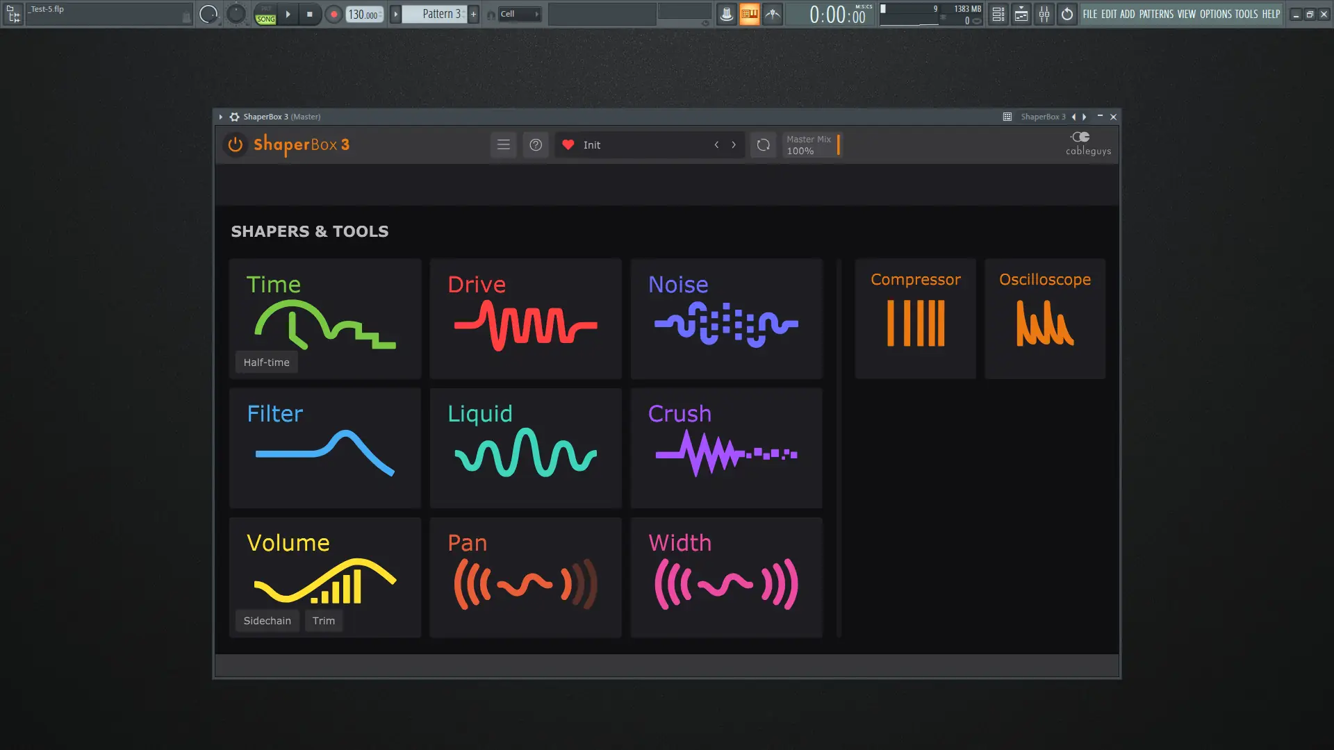Click the Sidechain preset button
The width and height of the screenshot is (1334, 750).
267,620
